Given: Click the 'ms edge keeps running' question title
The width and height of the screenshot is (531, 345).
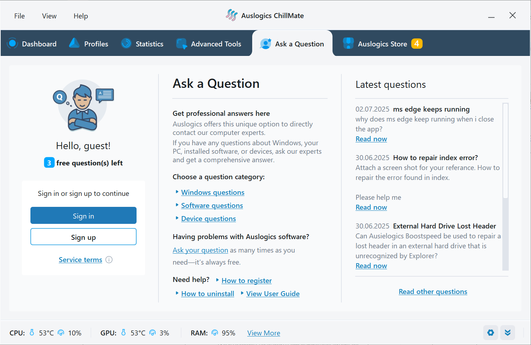Looking at the screenshot, I should [431, 109].
